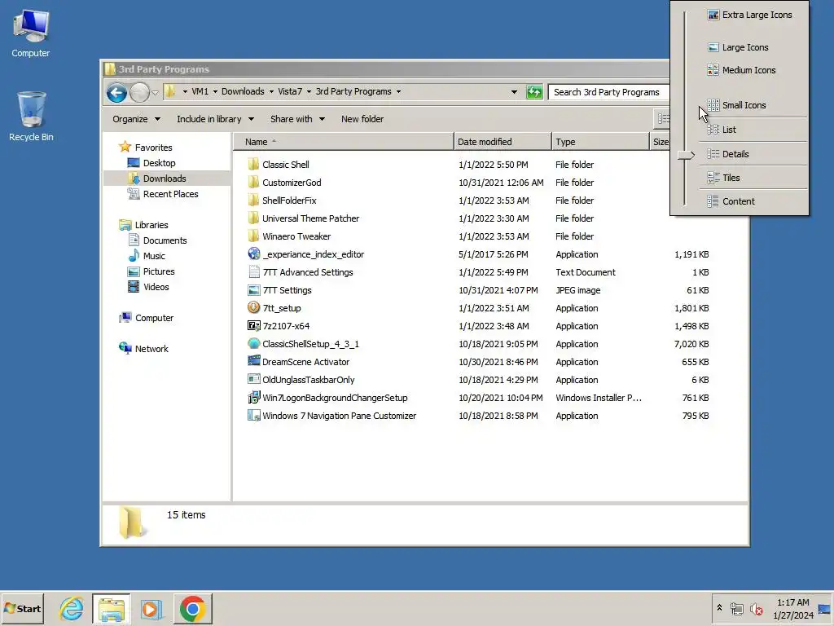This screenshot has height=626, width=834.
Task: Click the Forward navigation arrow button
Action: (139, 93)
